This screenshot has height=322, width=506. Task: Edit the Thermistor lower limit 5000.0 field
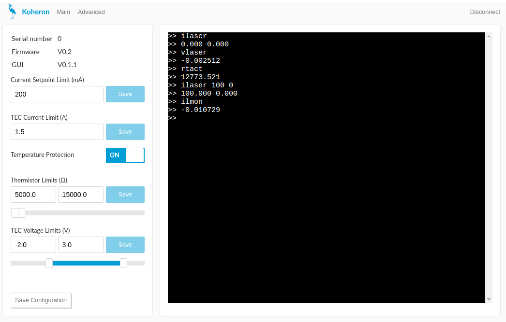pyautogui.click(x=33, y=195)
